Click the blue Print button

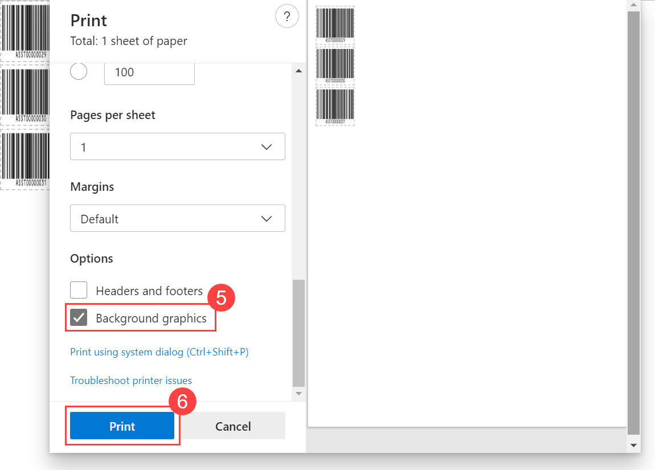click(122, 426)
